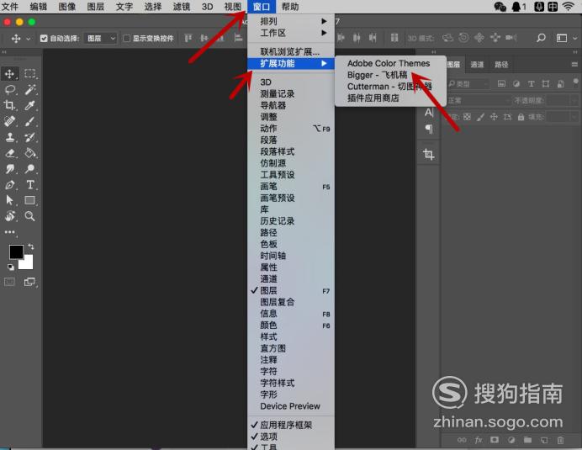Click Device Preview menu entry
Image resolution: width=582 pixels, height=450 pixels.
[x=291, y=406]
